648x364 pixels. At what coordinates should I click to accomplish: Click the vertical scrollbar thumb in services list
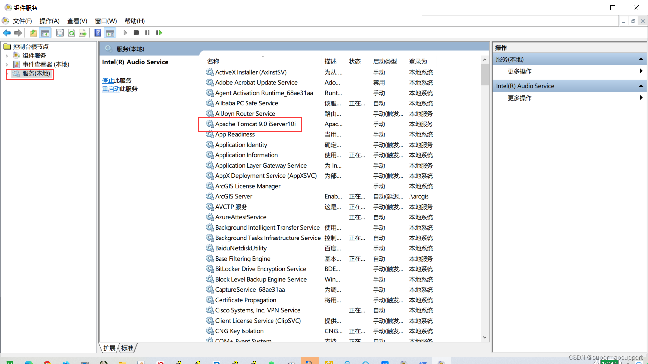[x=484, y=75]
